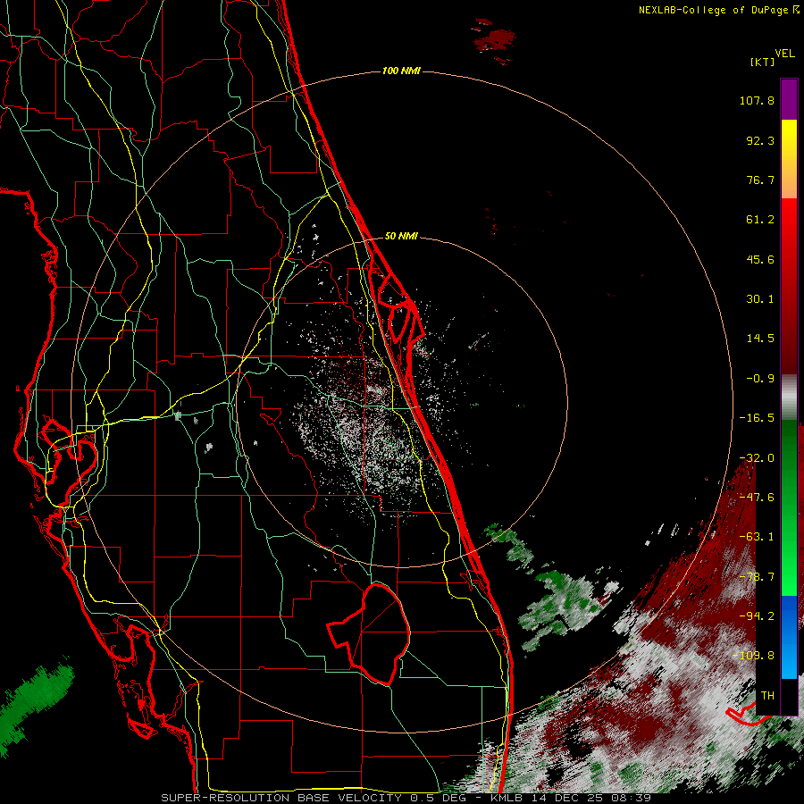This screenshot has width=804, height=804.
Task: Select the -78.7 velocity scale value
Action: point(757,577)
